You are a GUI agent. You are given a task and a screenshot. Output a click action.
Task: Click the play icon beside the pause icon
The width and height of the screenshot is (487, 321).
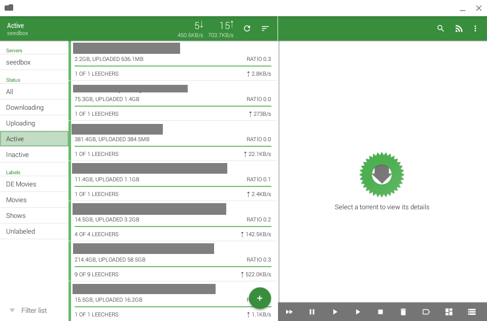[335, 312]
